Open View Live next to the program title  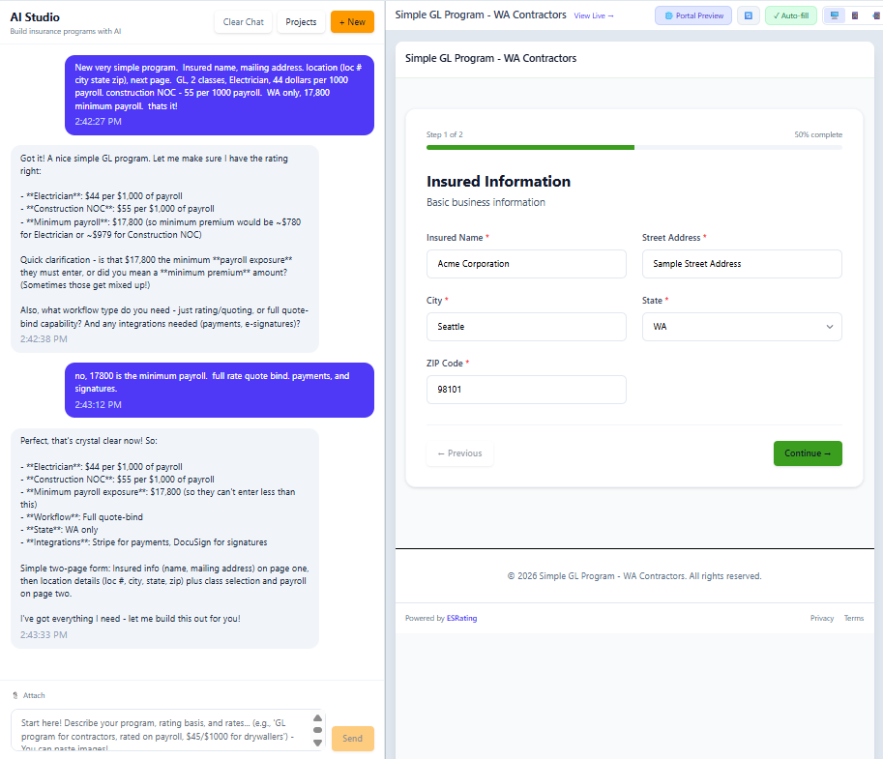coord(591,15)
